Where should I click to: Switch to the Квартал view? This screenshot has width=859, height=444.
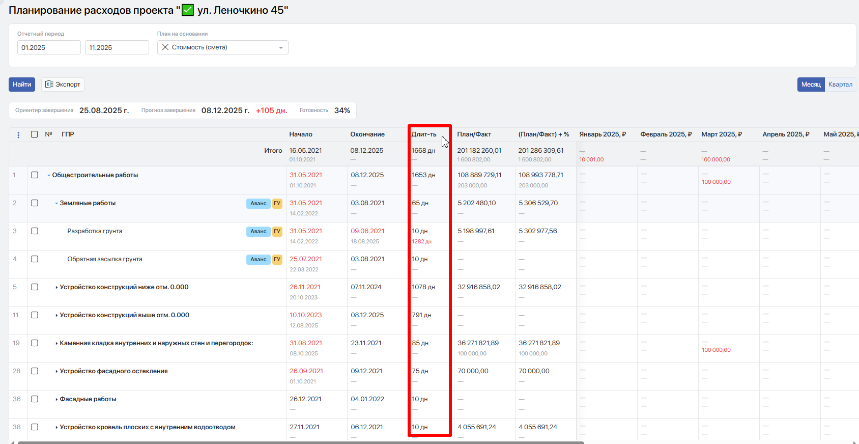(x=840, y=85)
